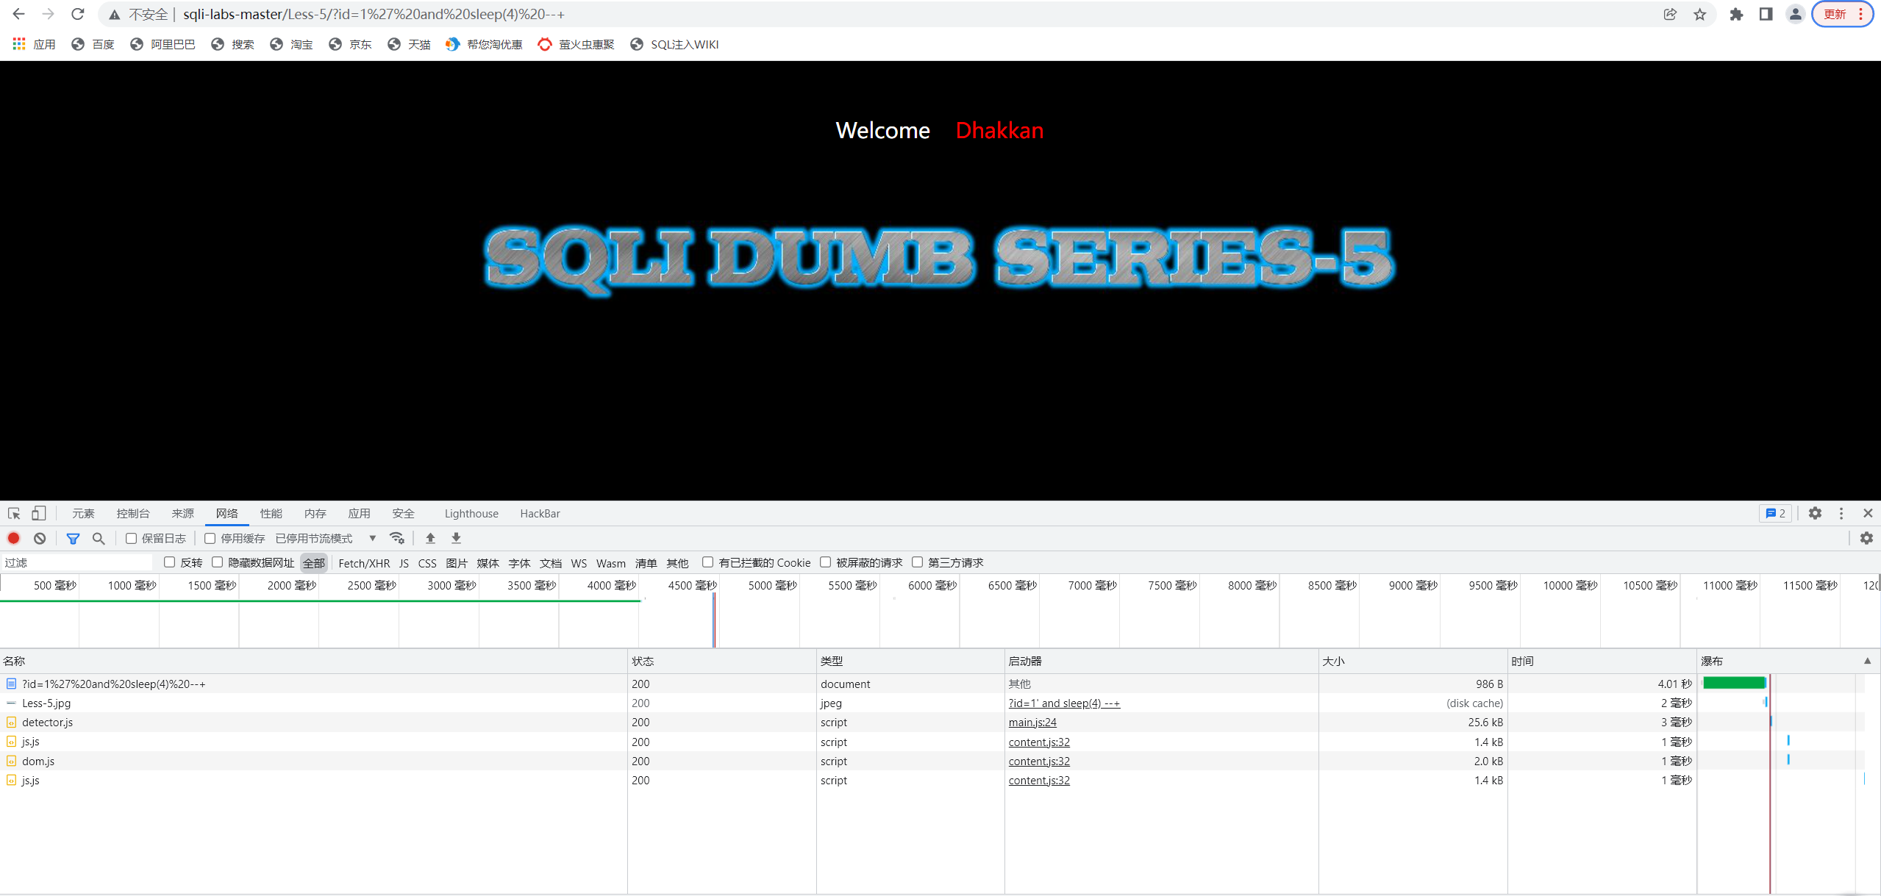Import a HAR file with the upload arrow
This screenshot has width=1881, height=896.
click(431, 538)
